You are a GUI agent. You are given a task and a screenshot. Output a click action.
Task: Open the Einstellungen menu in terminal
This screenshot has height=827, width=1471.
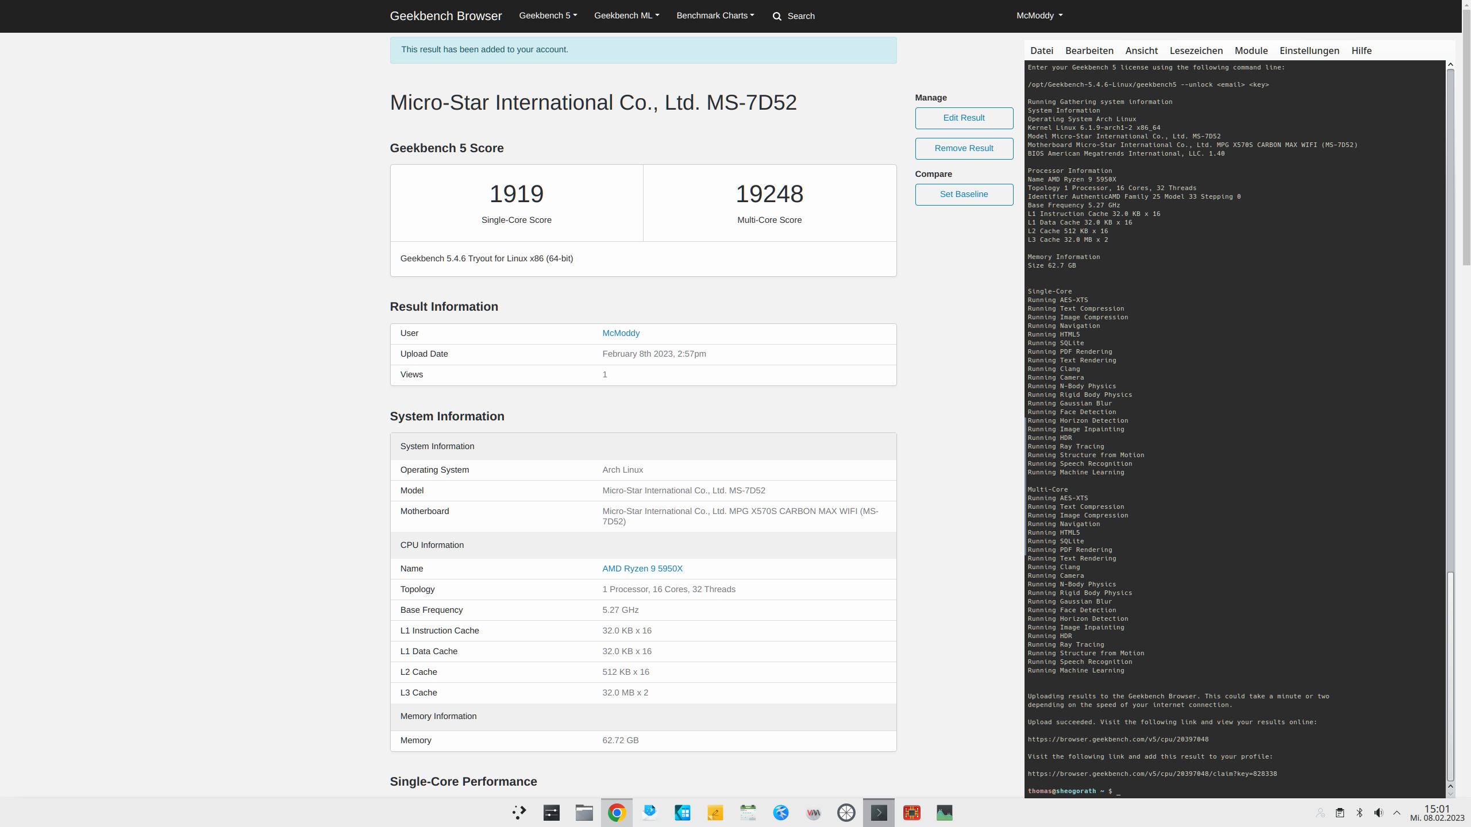(1310, 51)
